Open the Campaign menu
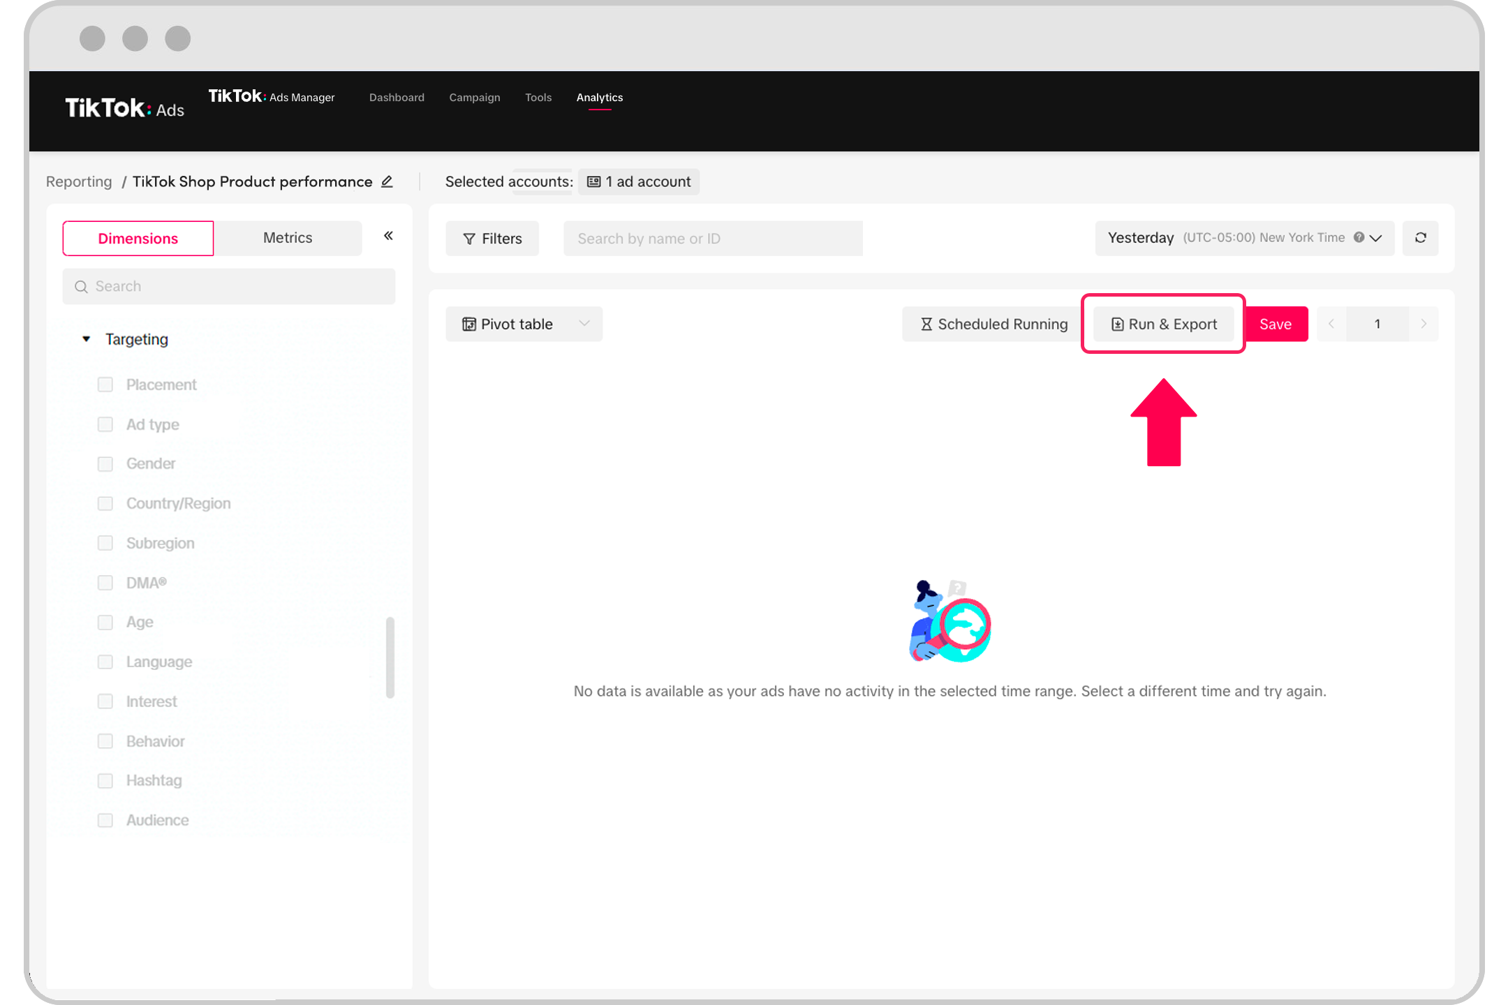1508x1005 pixels. 474,98
